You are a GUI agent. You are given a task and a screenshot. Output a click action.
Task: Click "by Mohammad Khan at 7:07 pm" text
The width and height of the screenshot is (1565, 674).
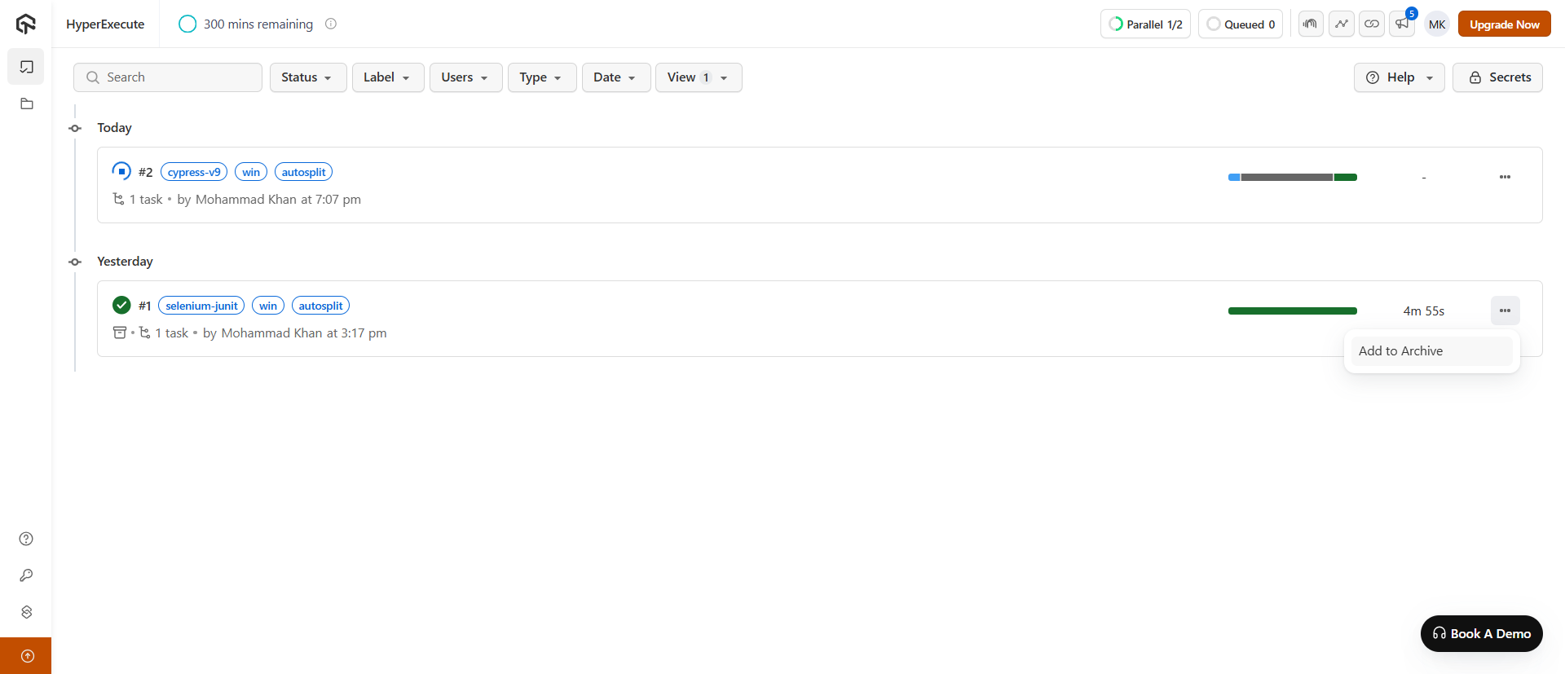pos(269,200)
